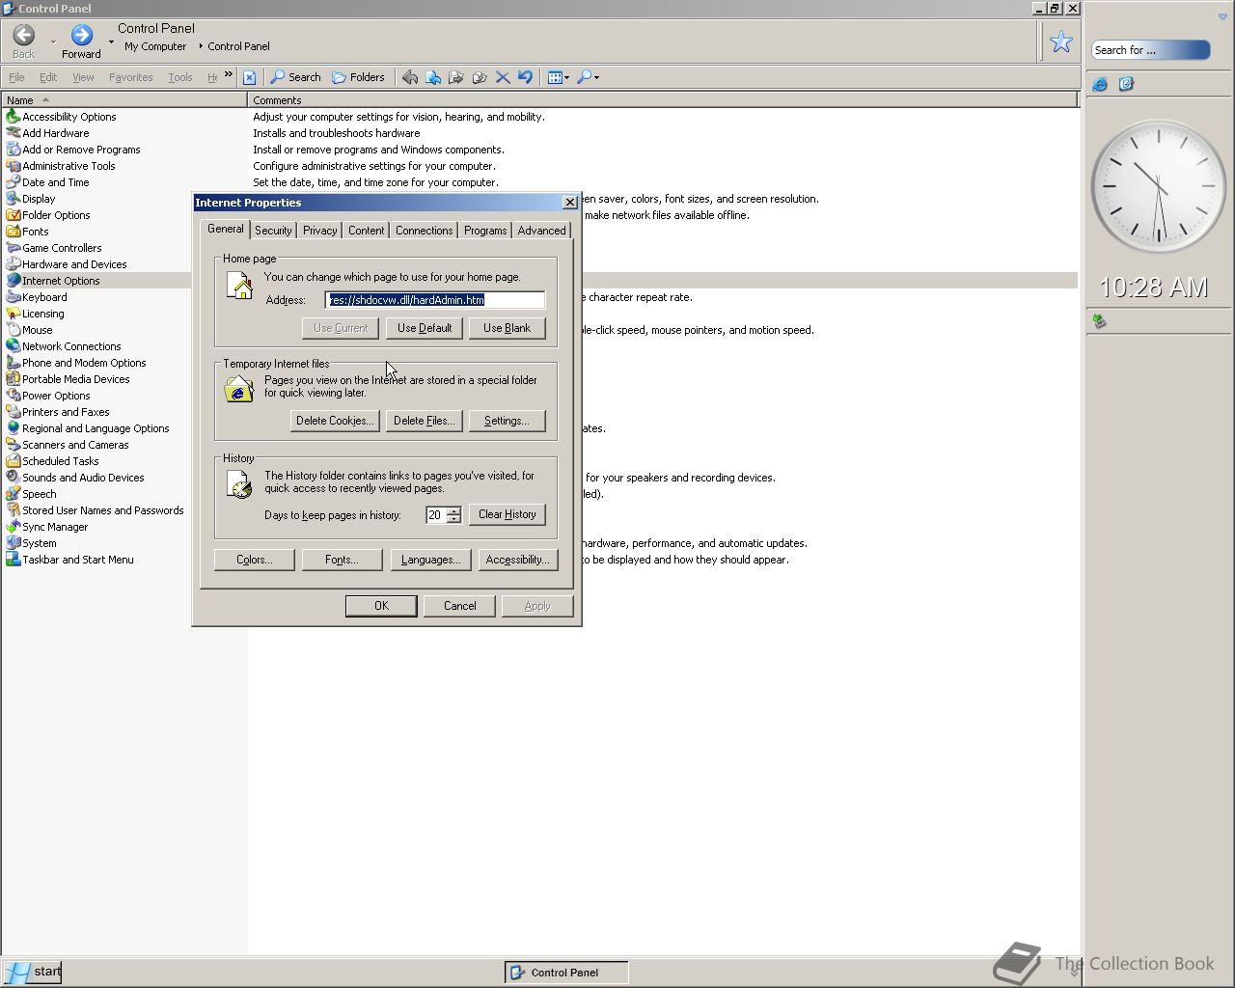Toggle the Folders pane button
The image size is (1235, 988).
click(358, 77)
